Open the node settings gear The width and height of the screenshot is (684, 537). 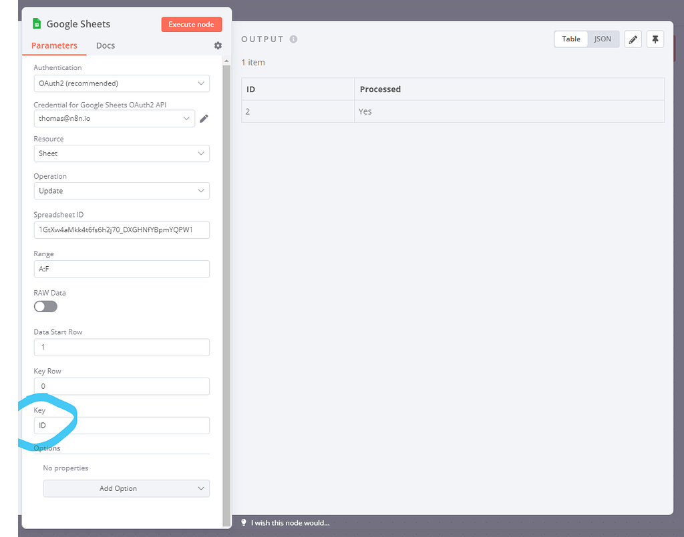pyautogui.click(x=218, y=45)
